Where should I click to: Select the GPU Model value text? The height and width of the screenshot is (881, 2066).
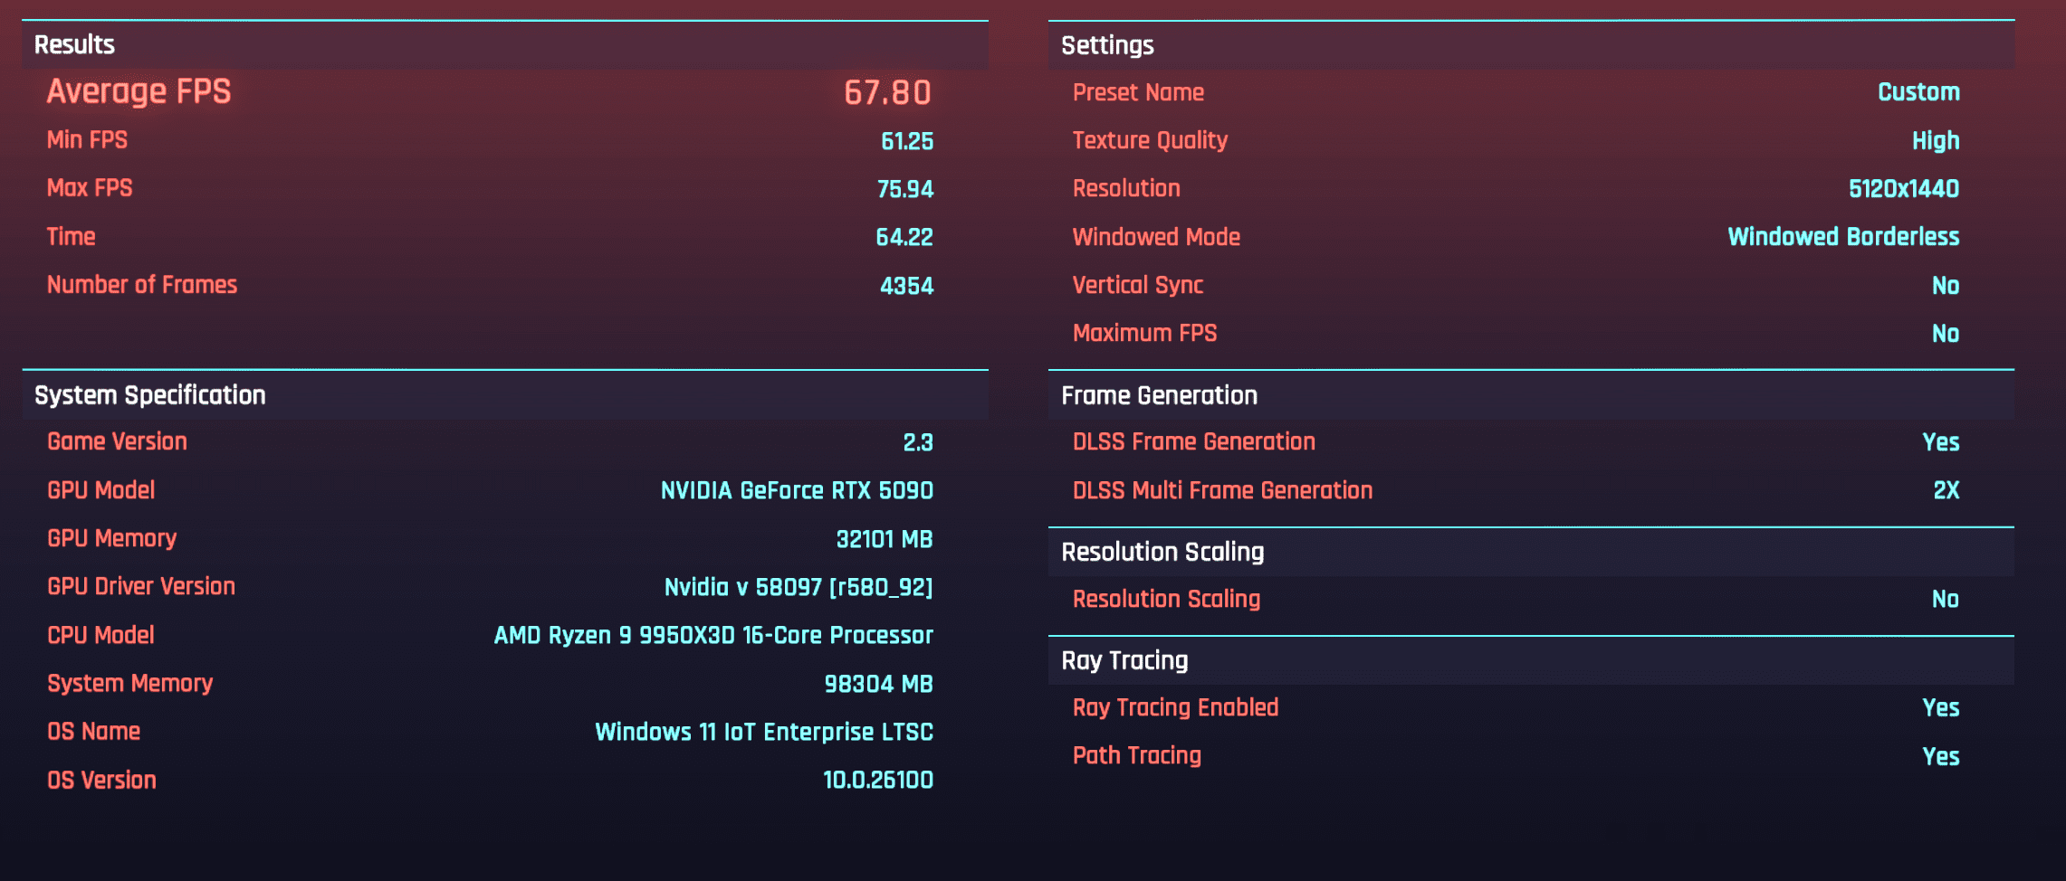[x=797, y=490]
